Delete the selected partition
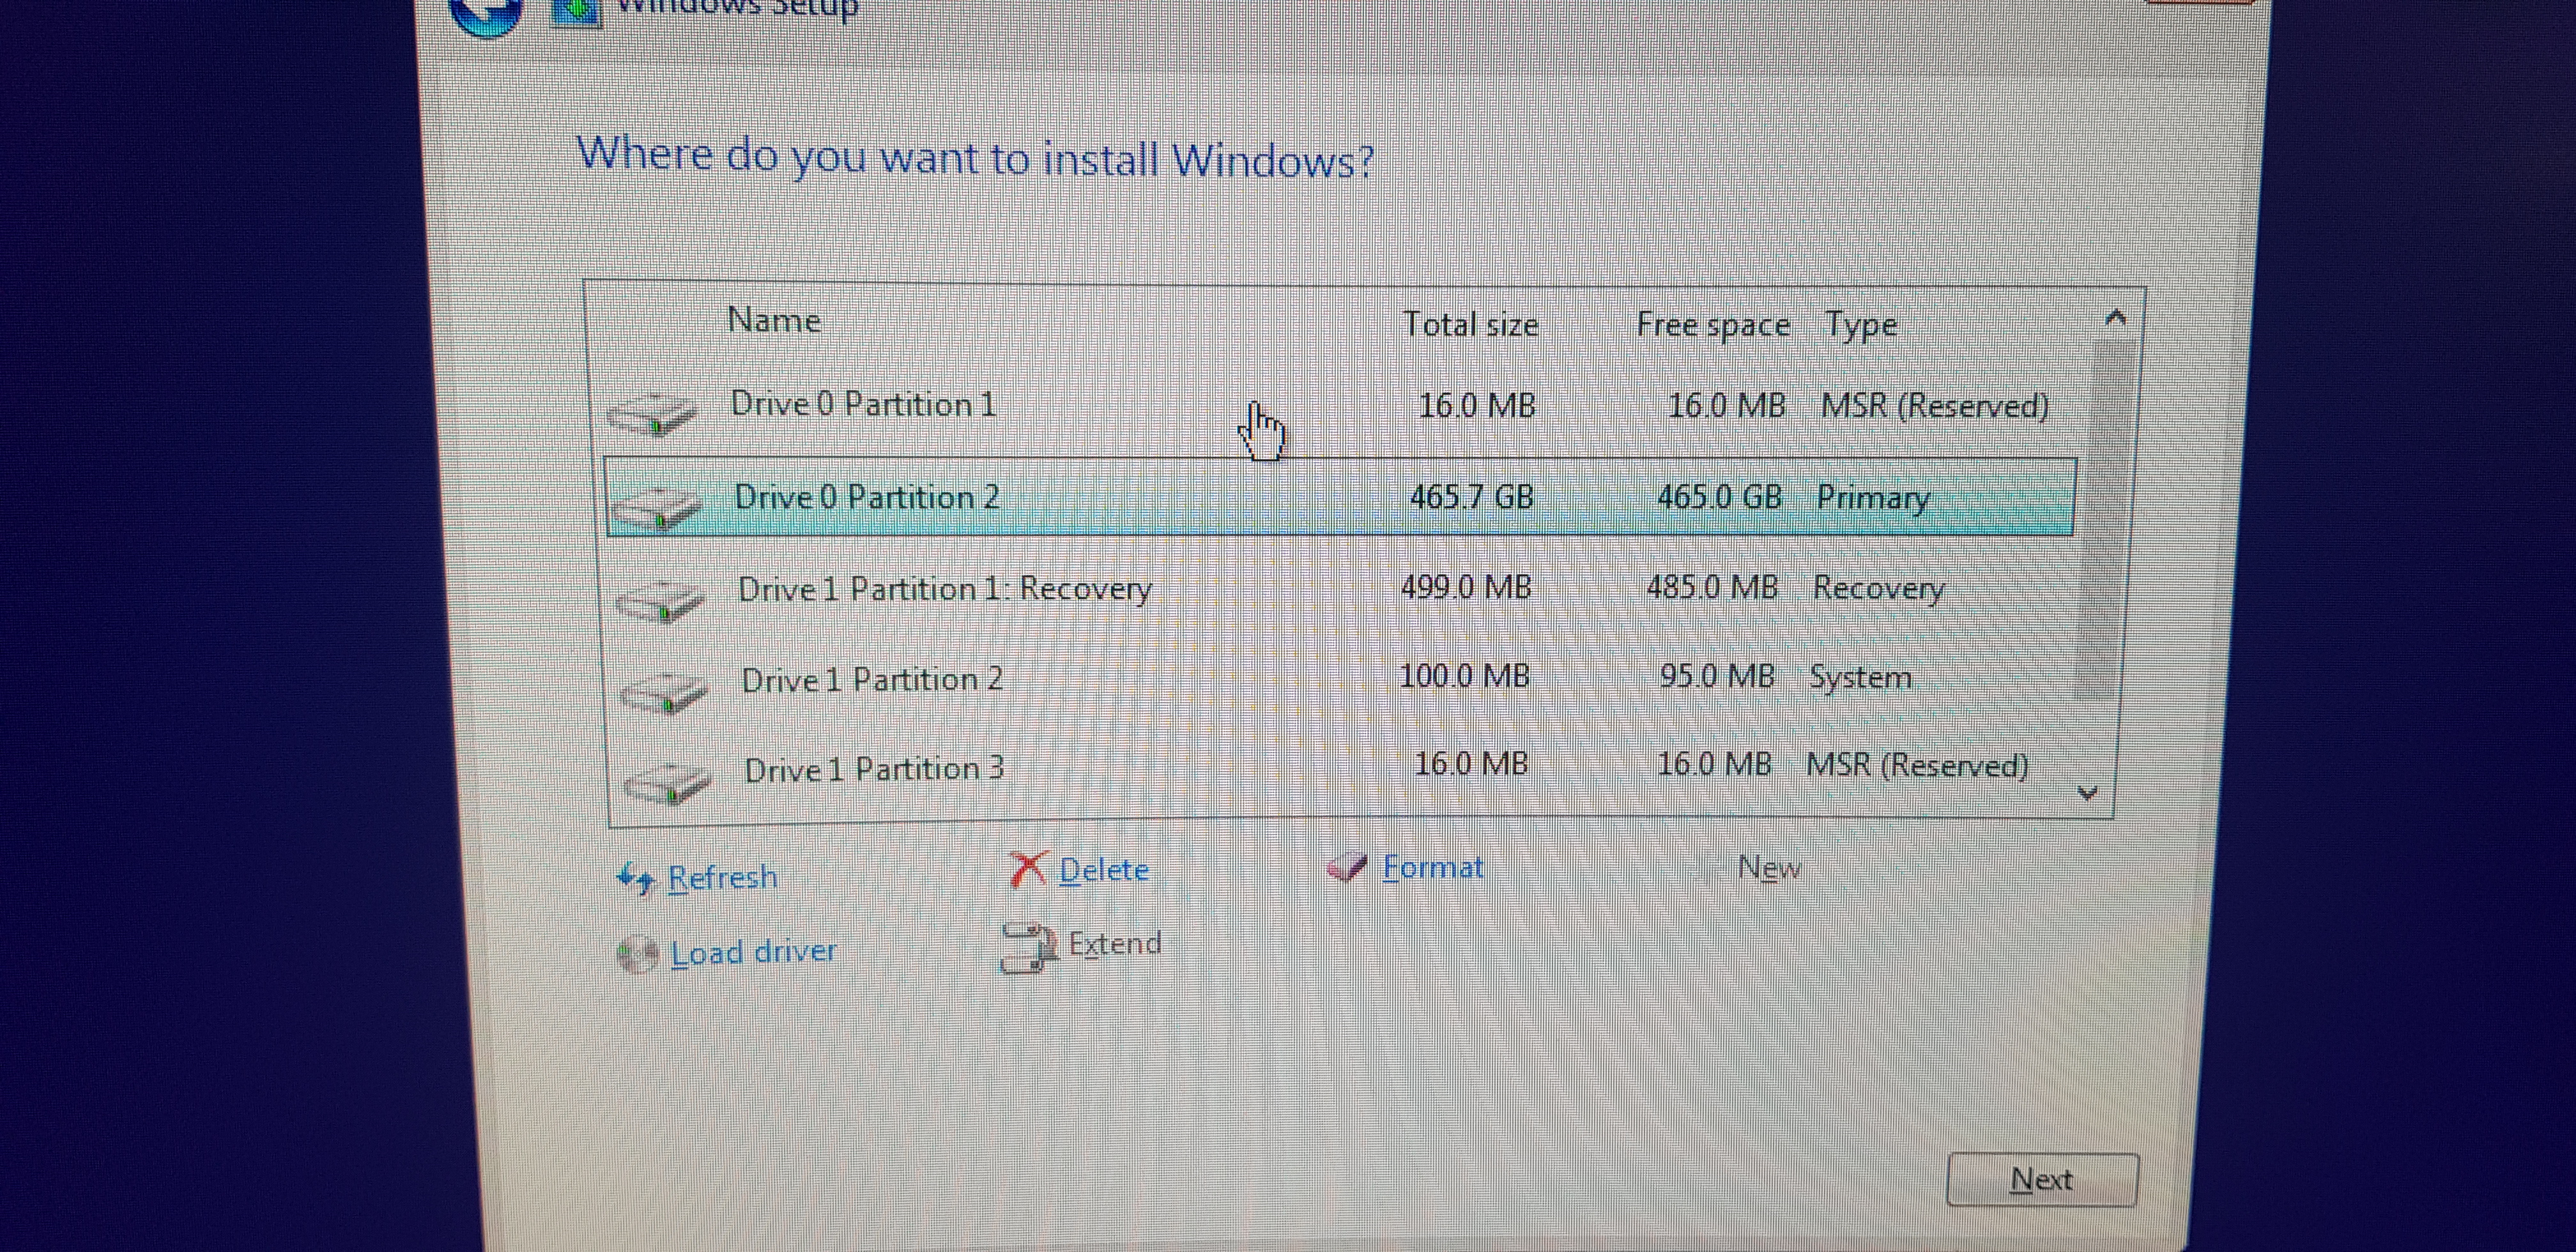This screenshot has height=1252, width=2576. pos(1104,870)
